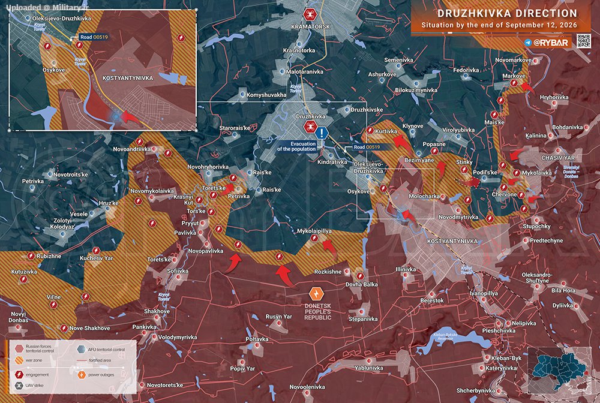Click the "Evacuation of the population" label

(296, 146)
